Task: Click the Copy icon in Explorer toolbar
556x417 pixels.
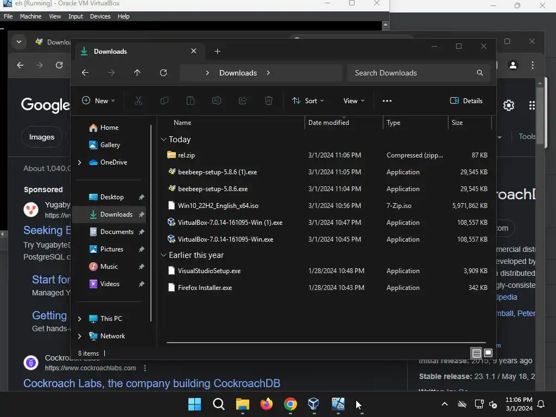Action: 164,100
